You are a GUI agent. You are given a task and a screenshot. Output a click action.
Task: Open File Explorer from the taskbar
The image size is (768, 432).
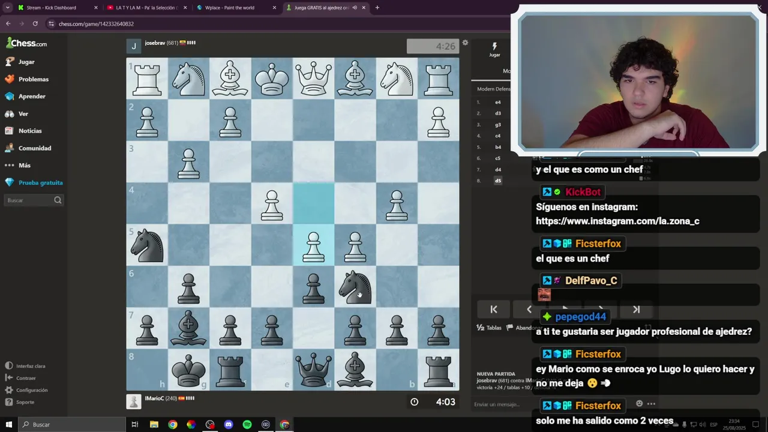tap(154, 425)
